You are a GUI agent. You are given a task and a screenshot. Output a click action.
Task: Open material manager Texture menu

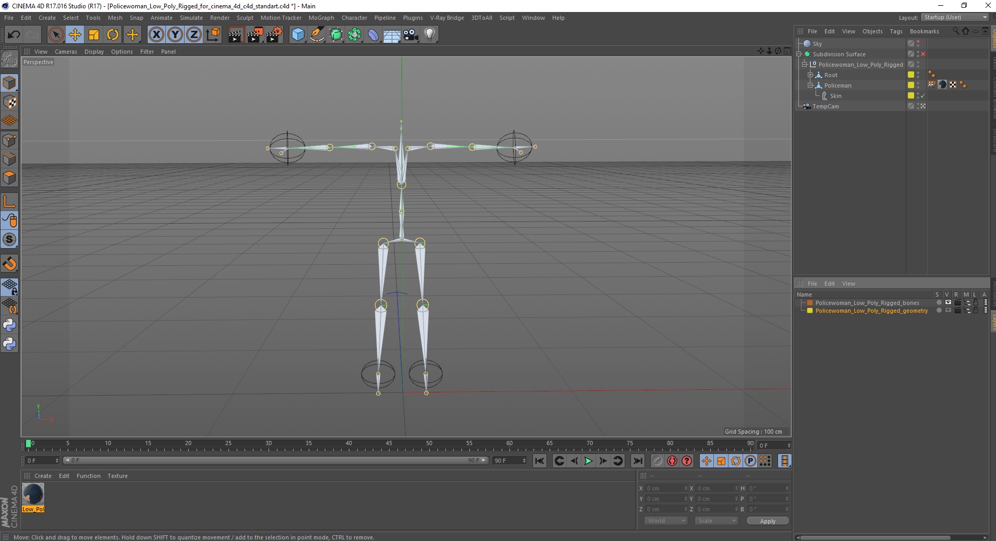click(x=117, y=476)
